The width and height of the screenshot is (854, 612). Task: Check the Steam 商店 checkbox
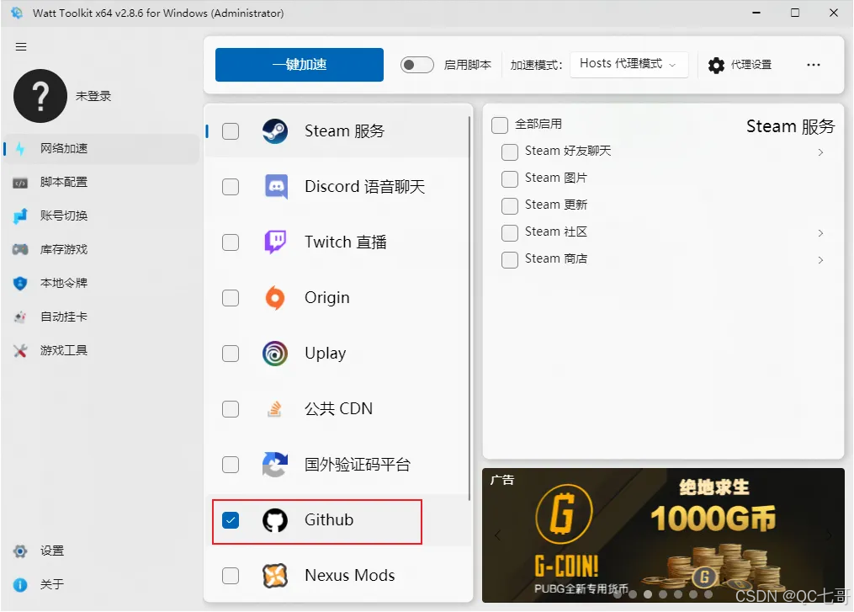tap(509, 260)
